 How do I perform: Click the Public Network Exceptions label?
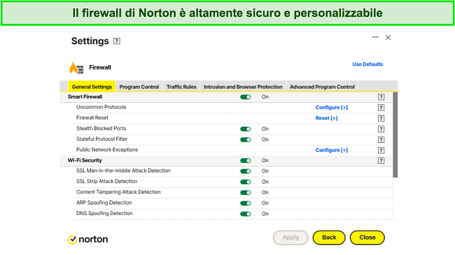click(107, 150)
